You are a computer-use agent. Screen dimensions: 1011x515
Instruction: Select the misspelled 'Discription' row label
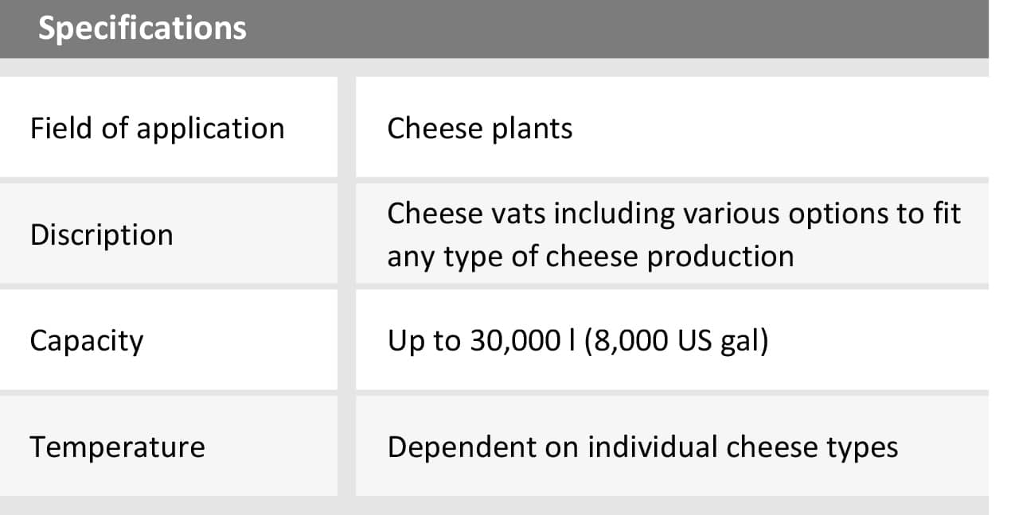[101, 234]
